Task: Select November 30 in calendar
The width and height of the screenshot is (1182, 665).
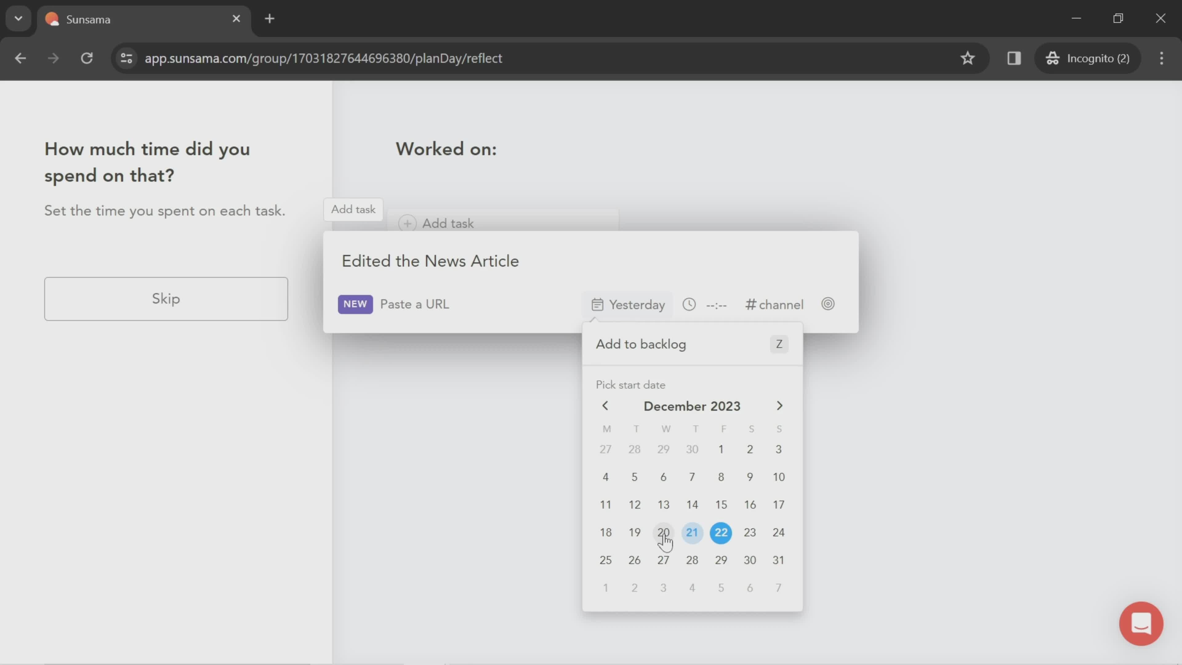Action: [692, 449]
